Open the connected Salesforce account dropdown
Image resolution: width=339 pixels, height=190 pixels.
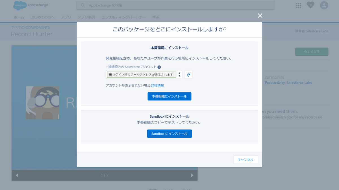(144, 75)
